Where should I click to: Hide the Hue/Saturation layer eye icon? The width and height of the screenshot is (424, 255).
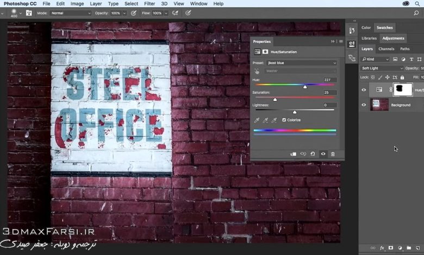(x=364, y=90)
